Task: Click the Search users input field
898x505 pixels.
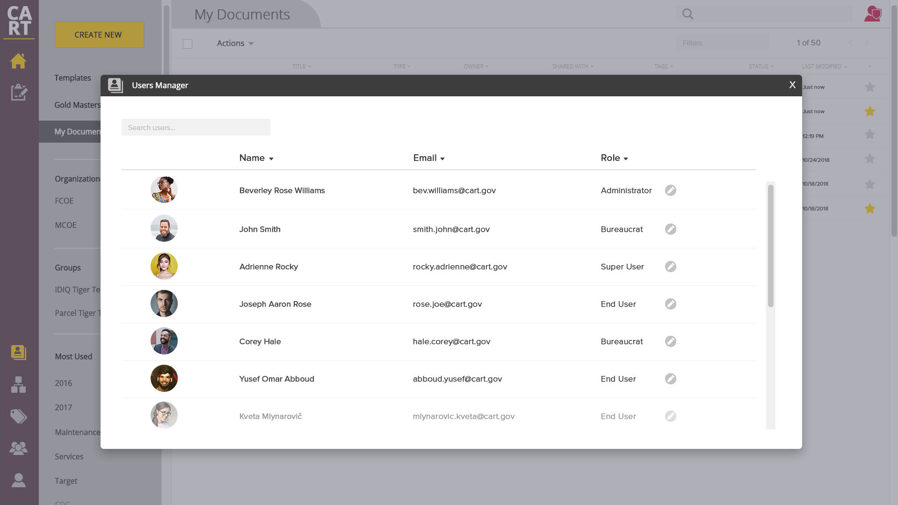Action: click(x=196, y=127)
